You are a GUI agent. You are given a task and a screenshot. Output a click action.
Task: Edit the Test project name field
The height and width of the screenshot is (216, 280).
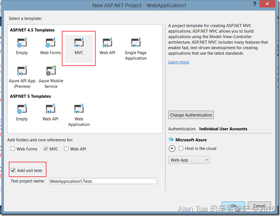103,181
